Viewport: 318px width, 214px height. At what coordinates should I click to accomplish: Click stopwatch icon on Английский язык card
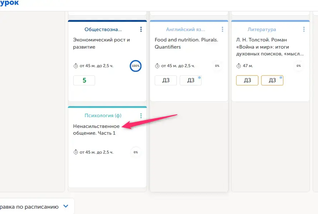point(157,66)
